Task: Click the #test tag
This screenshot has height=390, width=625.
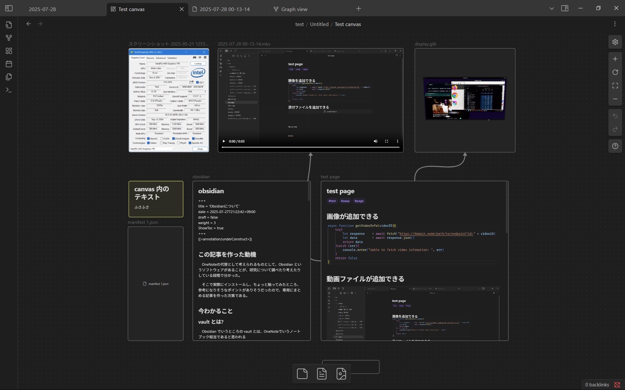Action: [332, 201]
